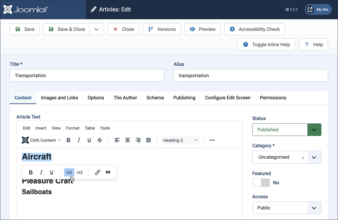338x220 pixels.
Task: Open the Status dropdown
Action: [x=314, y=130]
